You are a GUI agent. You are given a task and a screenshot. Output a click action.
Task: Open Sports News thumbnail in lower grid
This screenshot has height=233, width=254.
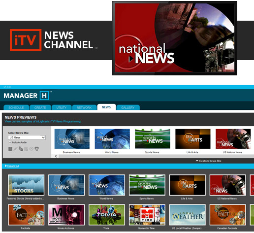147,185
